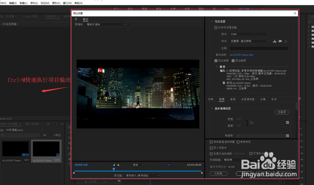Screen dimensions: 314x185
Task: Toggle the export audio checkbox
Action: click(x=233, y=61)
